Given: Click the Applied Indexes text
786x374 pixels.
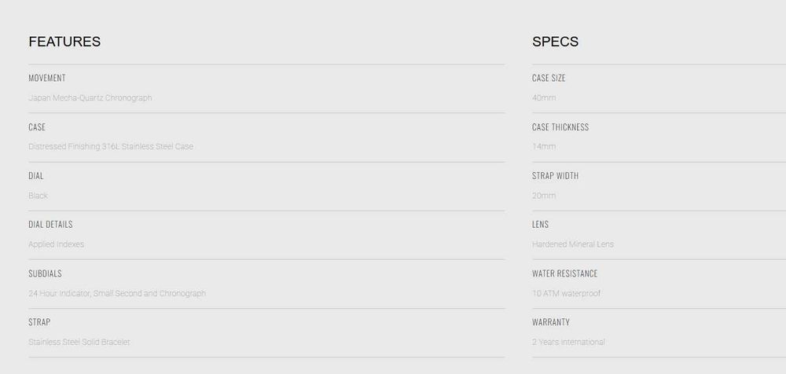Looking at the screenshot, I should coord(56,244).
